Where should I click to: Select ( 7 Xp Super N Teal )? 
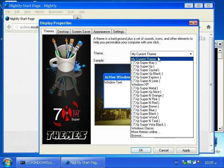[x=162, y=121]
